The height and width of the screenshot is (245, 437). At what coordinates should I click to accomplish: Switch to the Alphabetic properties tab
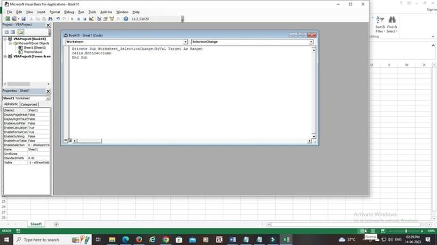pos(11,104)
